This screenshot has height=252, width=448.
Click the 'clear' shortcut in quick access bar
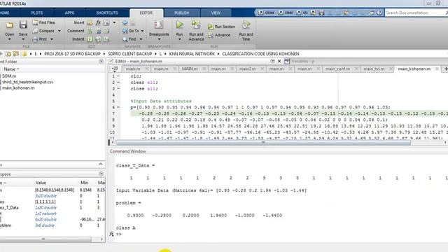(286, 13)
